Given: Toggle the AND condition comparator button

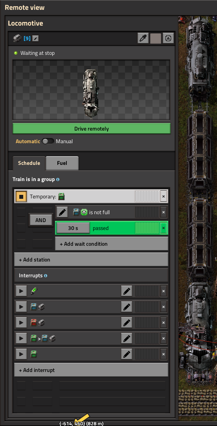Looking at the screenshot, I should (40, 220).
